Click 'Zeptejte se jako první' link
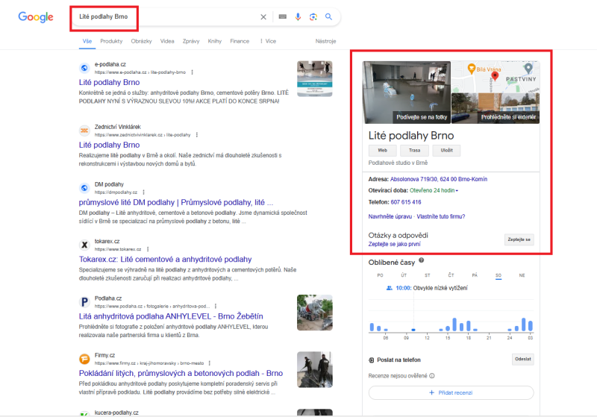The height and width of the screenshot is (417, 597). [395, 244]
